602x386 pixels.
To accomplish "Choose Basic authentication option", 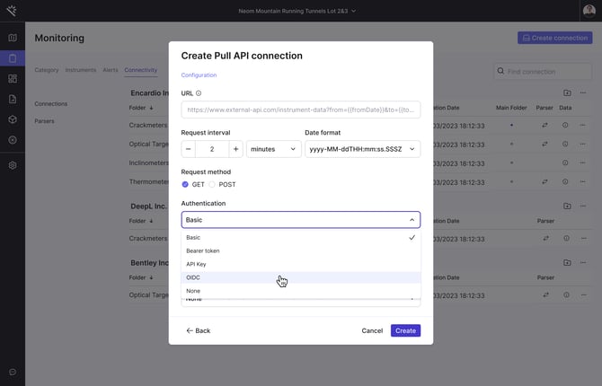I will point(301,238).
